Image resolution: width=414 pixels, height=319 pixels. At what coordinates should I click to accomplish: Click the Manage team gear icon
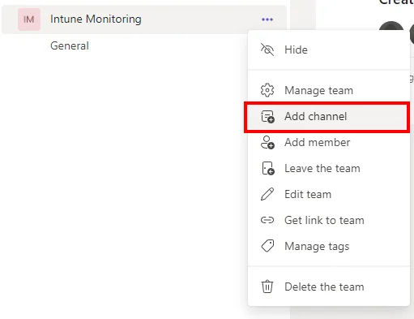(267, 90)
